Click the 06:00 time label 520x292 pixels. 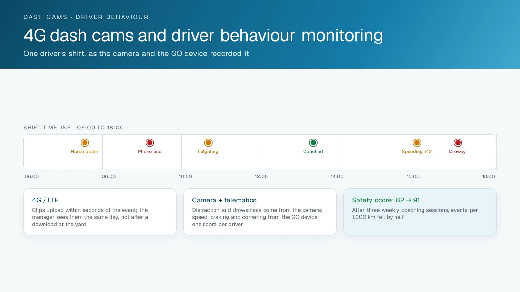pyautogui.click(x=32, y=176)
